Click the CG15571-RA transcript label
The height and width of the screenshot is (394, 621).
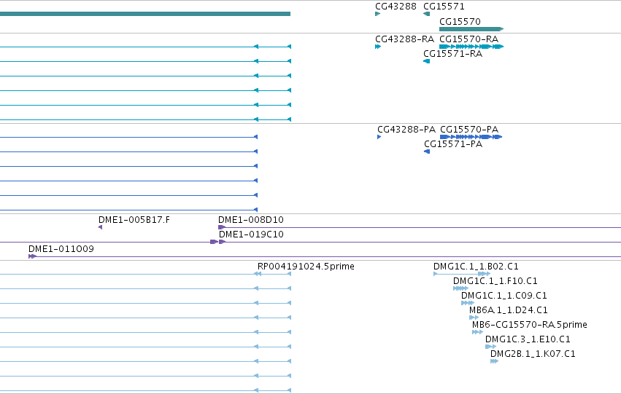452,54
